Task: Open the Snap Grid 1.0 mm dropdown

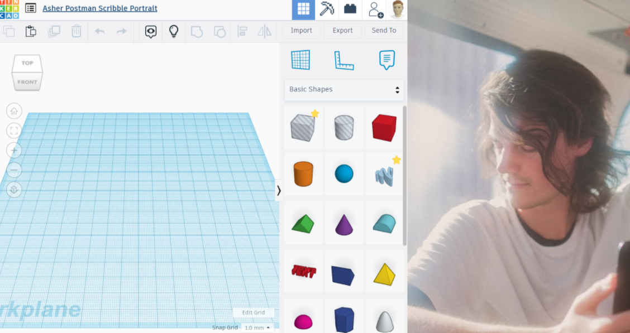Action: [257, 328]
